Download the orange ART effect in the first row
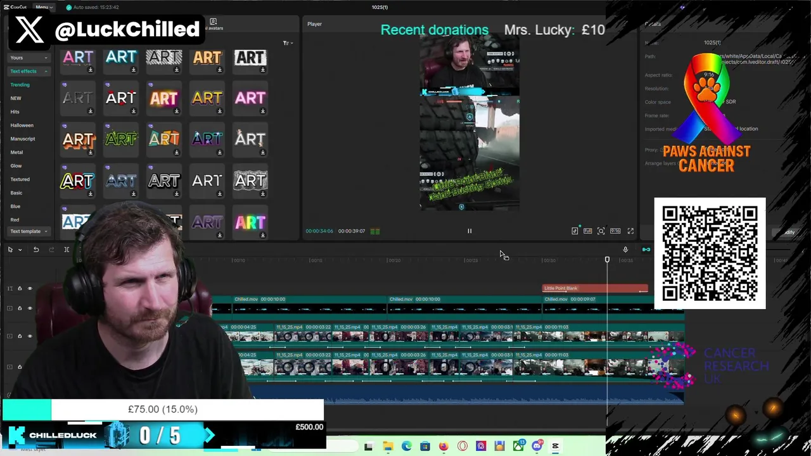811x456 pixels. 219,70
